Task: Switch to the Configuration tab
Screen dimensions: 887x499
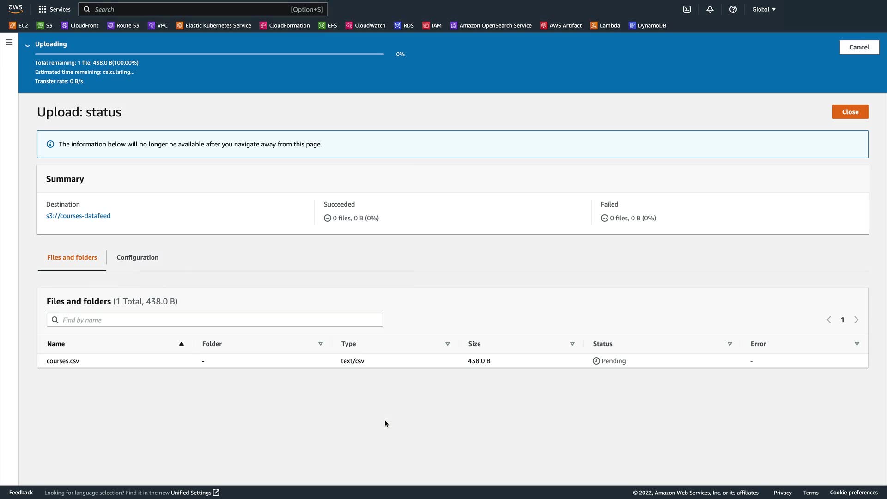Action: pos(137,257)
